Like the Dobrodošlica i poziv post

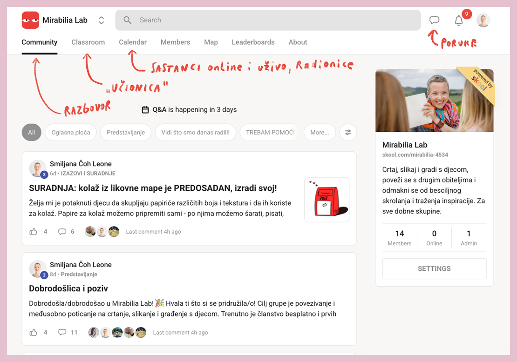(33, 332)
